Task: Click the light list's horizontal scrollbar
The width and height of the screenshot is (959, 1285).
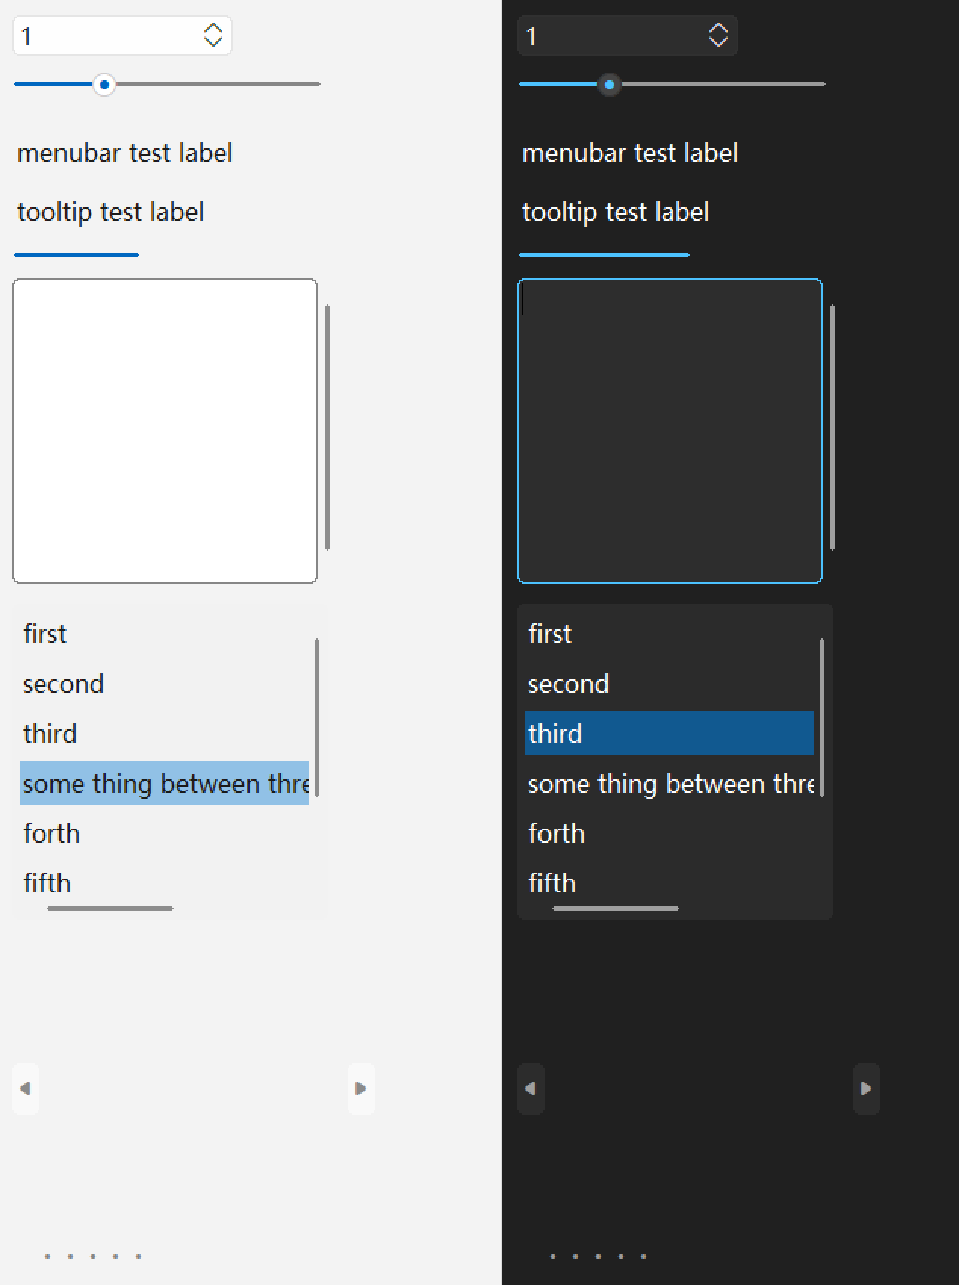Action: tap(110, 908)
